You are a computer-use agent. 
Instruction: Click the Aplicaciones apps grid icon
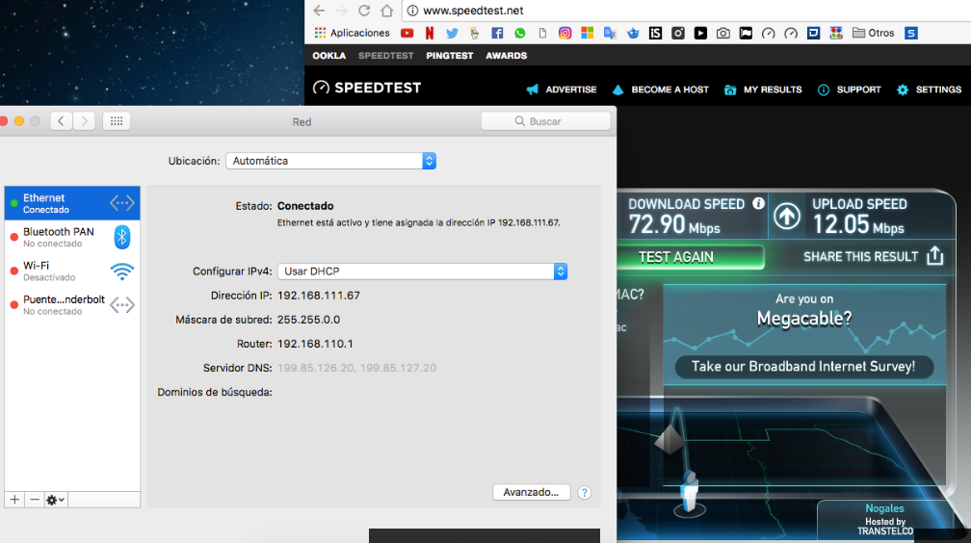pyautogui.click(x=320, y=33)
